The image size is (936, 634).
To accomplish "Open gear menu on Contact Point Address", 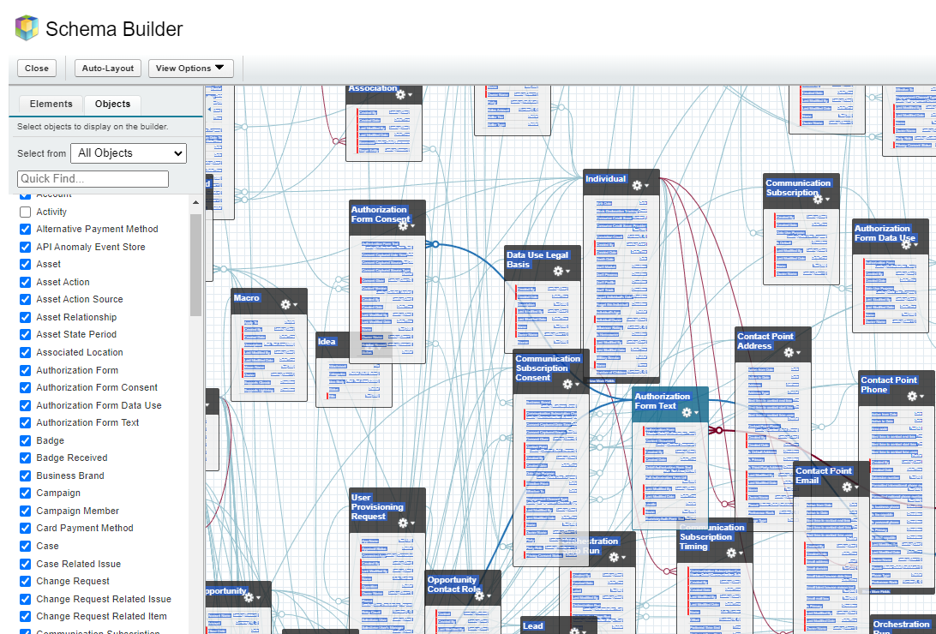I will (x=791, y=352).
